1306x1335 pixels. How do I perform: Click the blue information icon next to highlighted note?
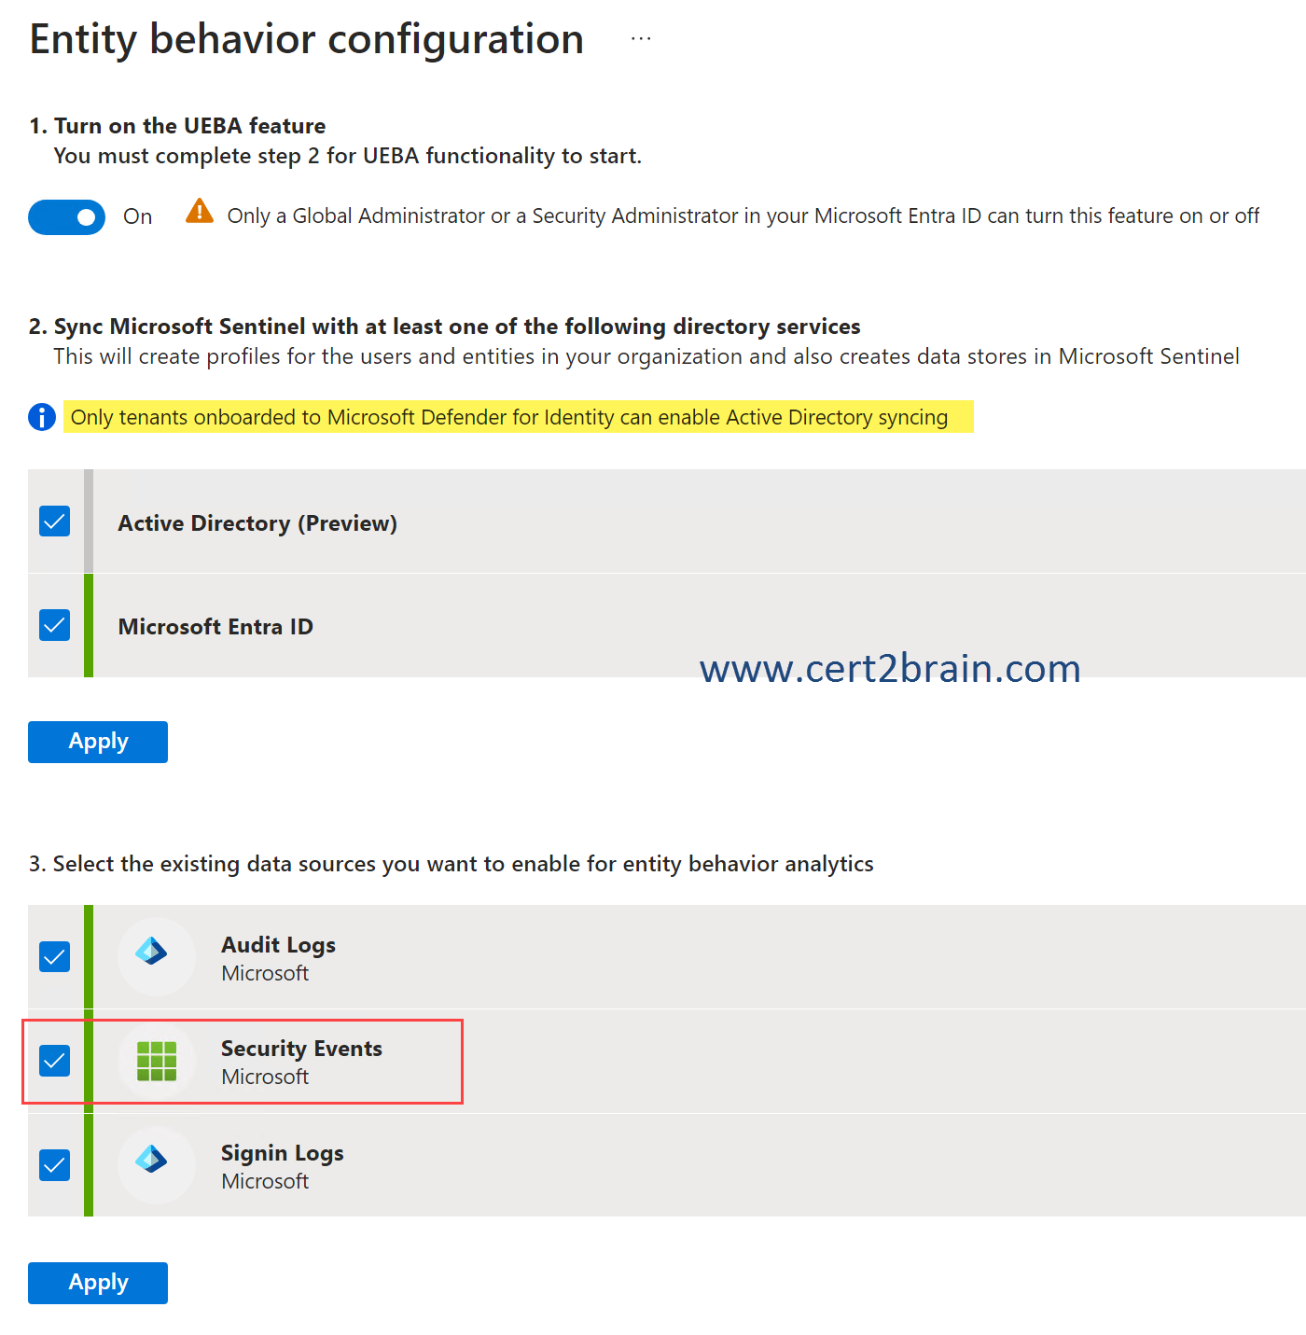point(41,417)
